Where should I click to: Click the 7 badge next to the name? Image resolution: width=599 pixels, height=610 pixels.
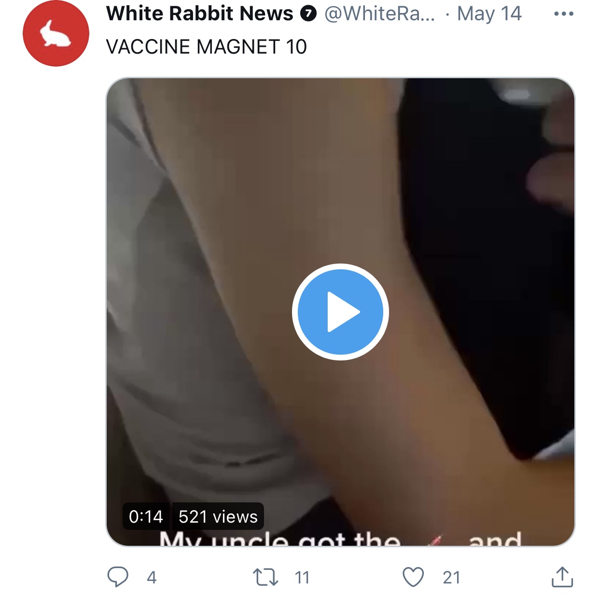point(308,14)
